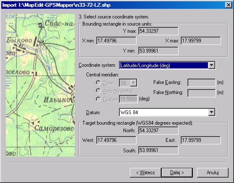Click the WGS 84 datum combo box
This screenshot has height=183, width=234.
167,112
